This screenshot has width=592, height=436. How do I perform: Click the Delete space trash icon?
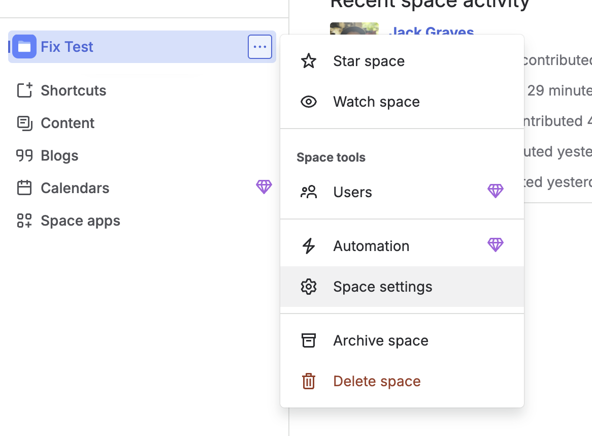(309, 381)
